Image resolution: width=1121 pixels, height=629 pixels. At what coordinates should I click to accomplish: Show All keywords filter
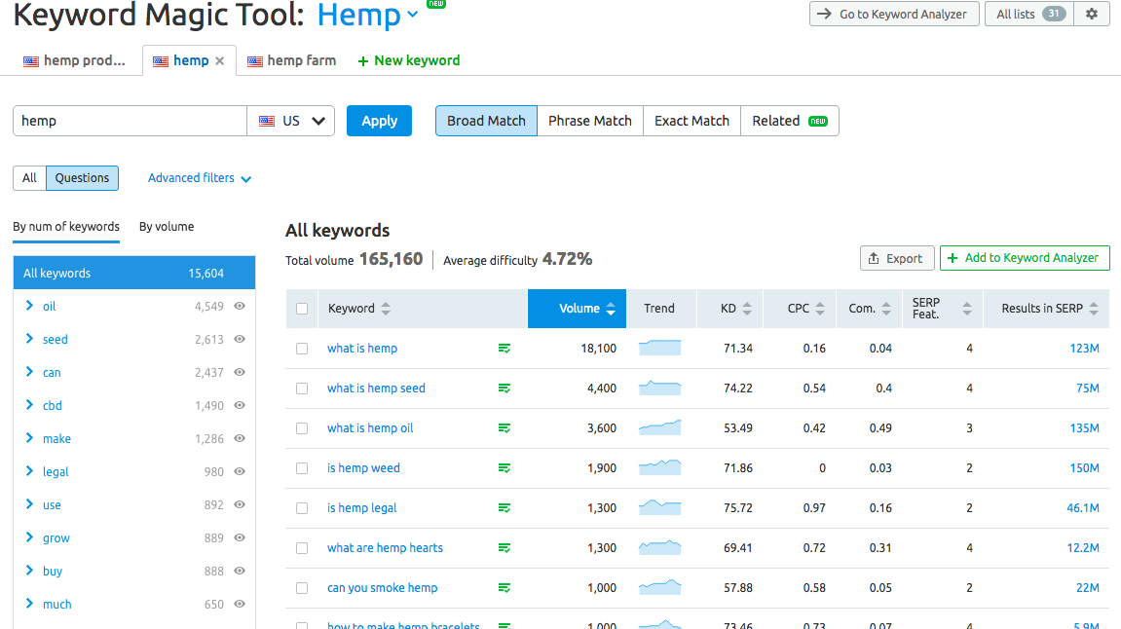(x=29, y=178)
